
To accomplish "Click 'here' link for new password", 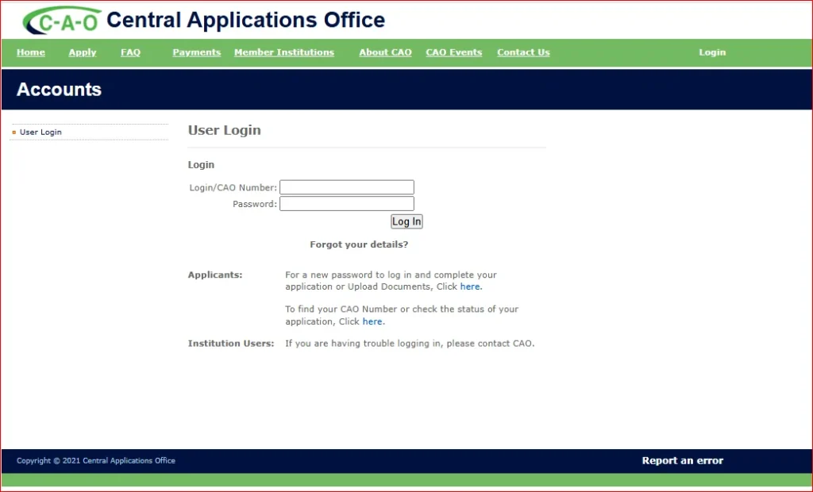I will click(x=470, y=286).
